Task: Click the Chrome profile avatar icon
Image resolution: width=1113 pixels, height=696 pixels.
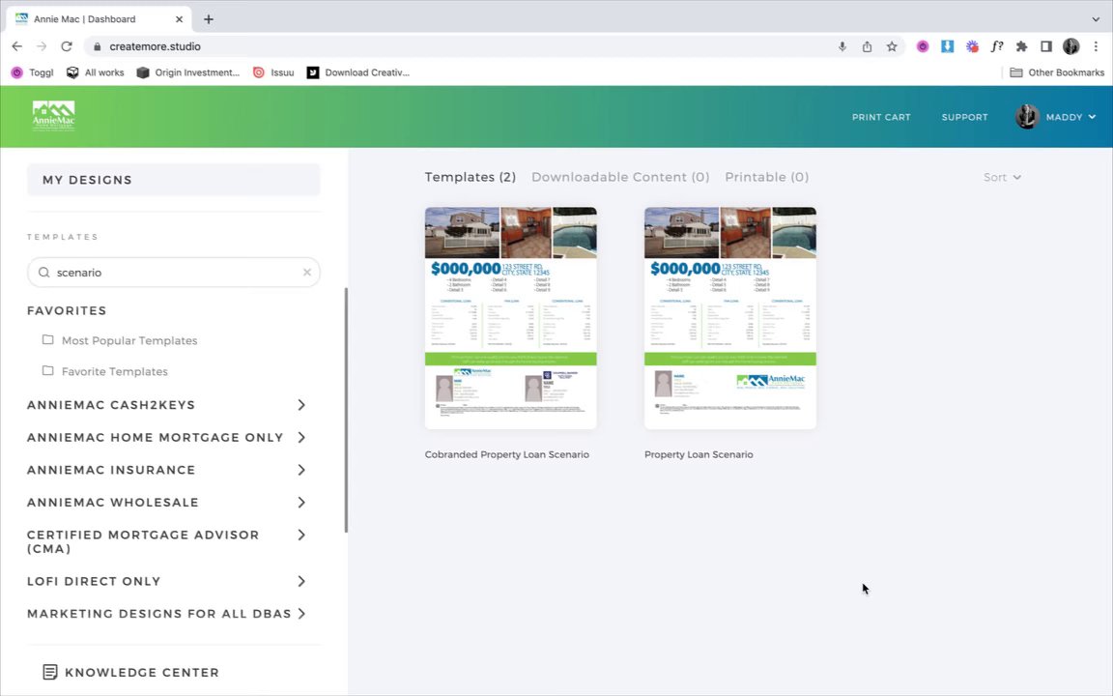Action: coord(1070,46)
